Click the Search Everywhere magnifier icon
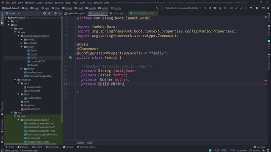This screenshot has width=271, height=152. 268,8
